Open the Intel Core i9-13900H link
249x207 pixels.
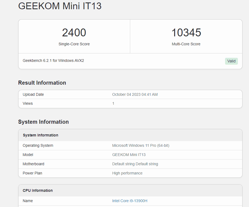tap(130, 201)
